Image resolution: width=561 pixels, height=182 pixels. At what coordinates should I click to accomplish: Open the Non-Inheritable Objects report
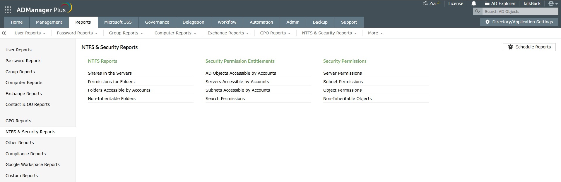coord(347,99)
